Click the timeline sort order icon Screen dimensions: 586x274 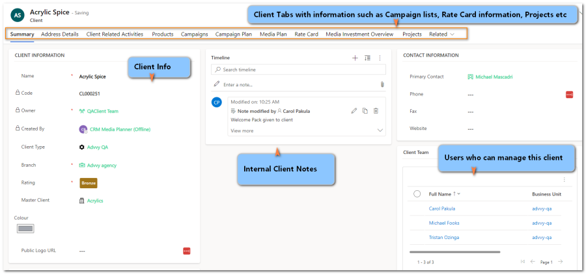pos(368,58)
